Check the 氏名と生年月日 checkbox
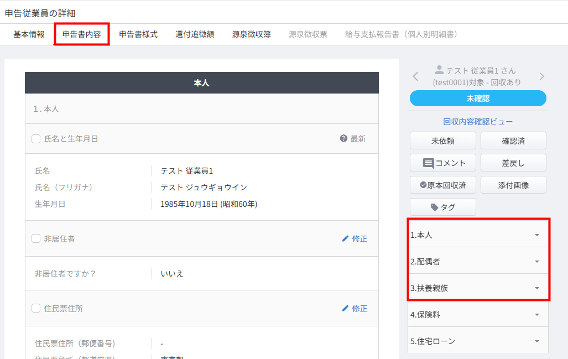Screen dimensions: 568x359 pyautogui.click(x=36, y=139)
